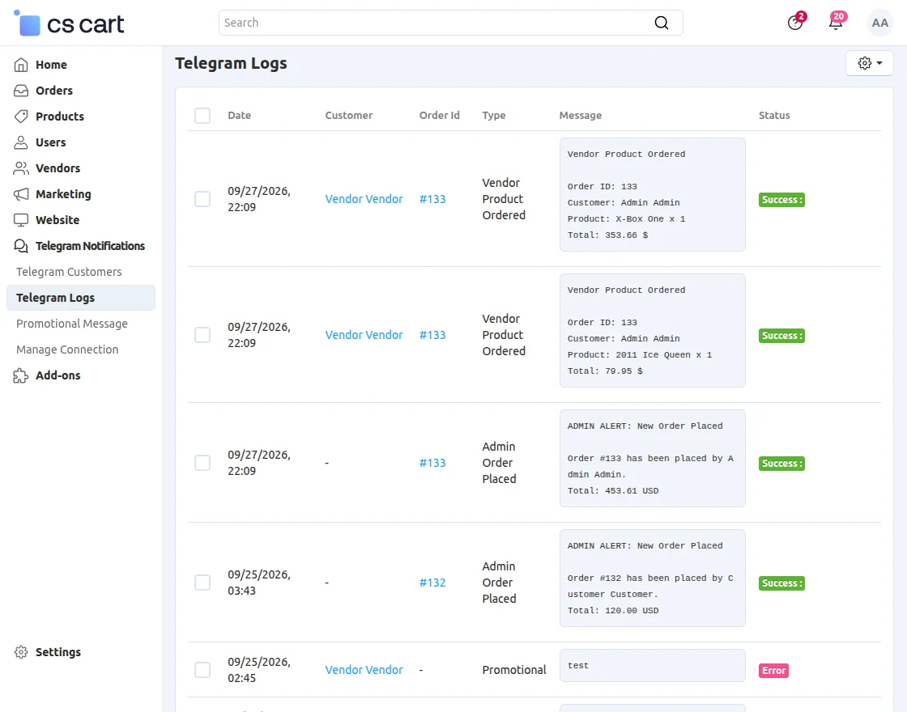Click the Message column header
907x712 pixels.
581,116
